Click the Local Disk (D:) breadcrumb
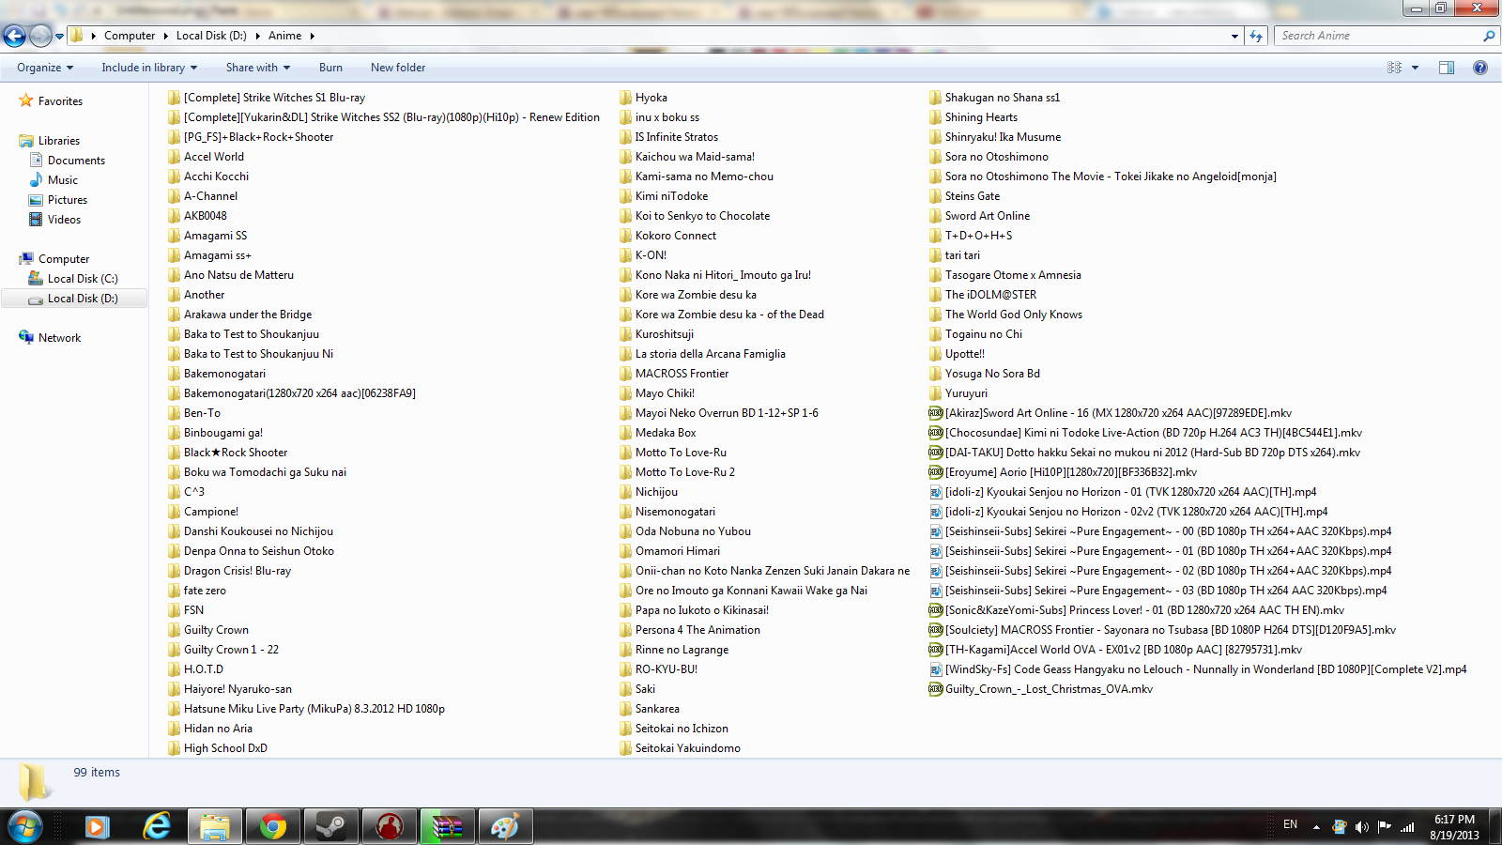The height and width of the screenshot is (845, 1502). [x=211, y=36]
